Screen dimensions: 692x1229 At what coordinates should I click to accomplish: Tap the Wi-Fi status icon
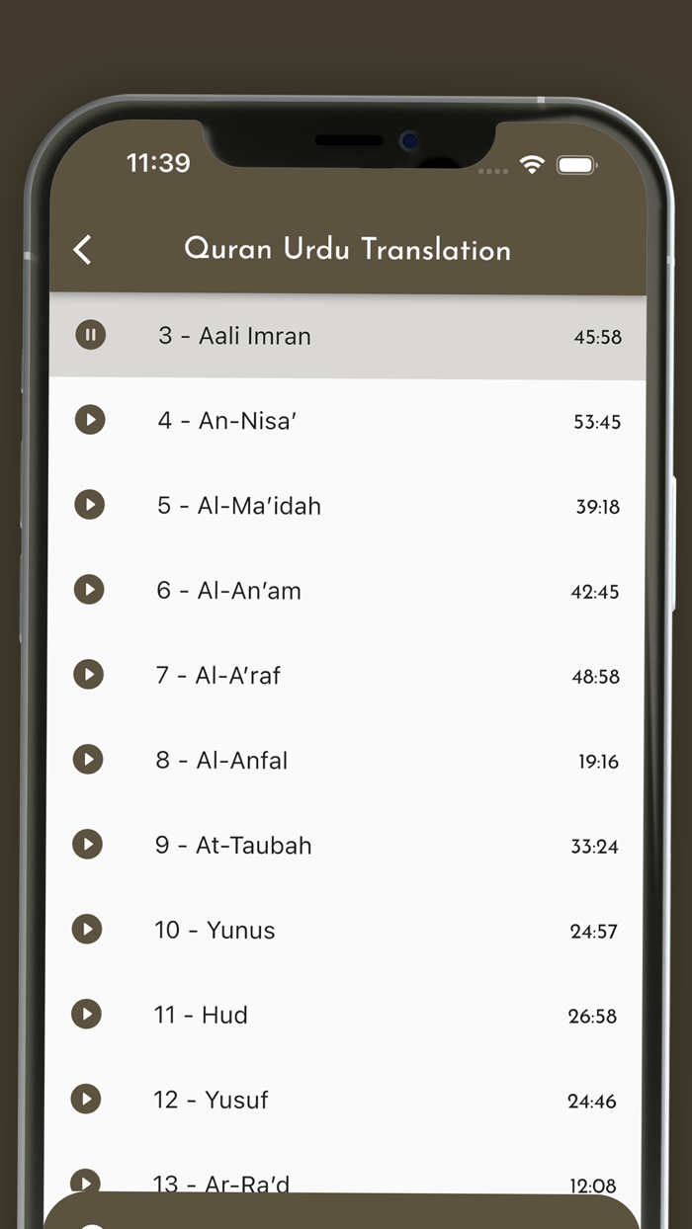coord(531,166)
